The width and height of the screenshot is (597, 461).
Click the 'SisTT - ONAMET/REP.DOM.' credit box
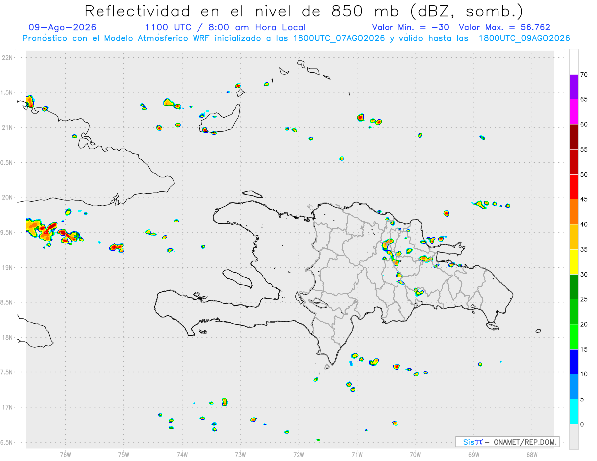(507, 442)
